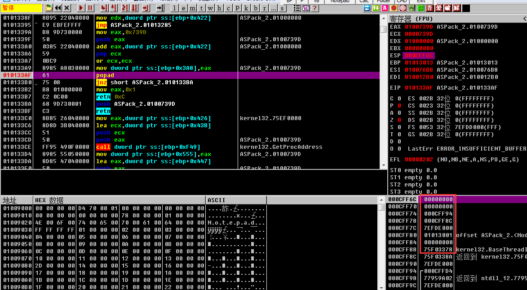Open the Notepad tab in top toolbar
The height and width of the screenshot is (290, 527).
(339, 1)
